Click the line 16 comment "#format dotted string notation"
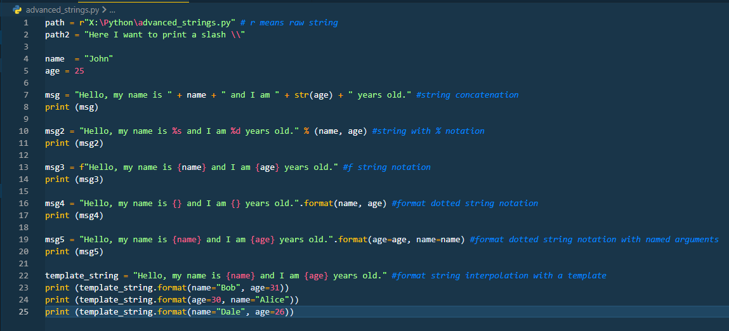729x331 pixels. point(465,204)
